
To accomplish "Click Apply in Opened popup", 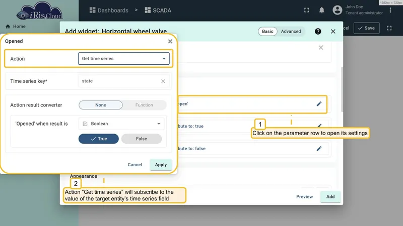I will click(161, 165).
